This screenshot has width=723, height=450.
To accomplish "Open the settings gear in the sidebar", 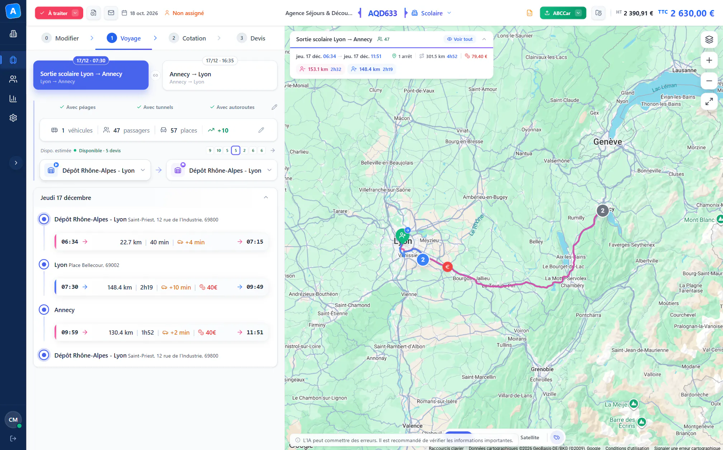I will pos(13,118).
